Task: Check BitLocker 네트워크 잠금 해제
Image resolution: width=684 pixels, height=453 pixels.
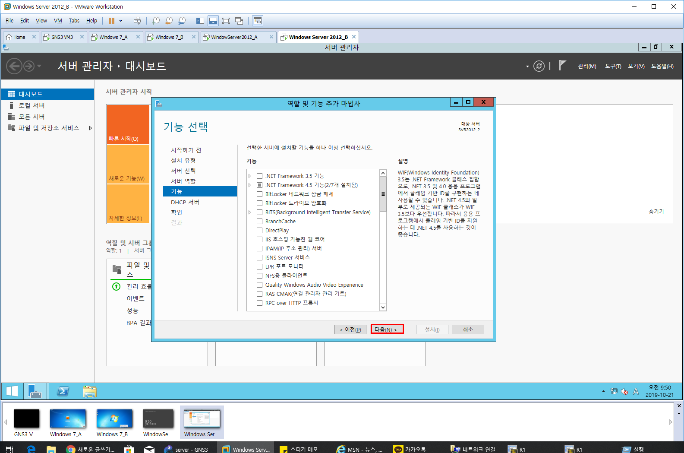Action: point(259,194)
